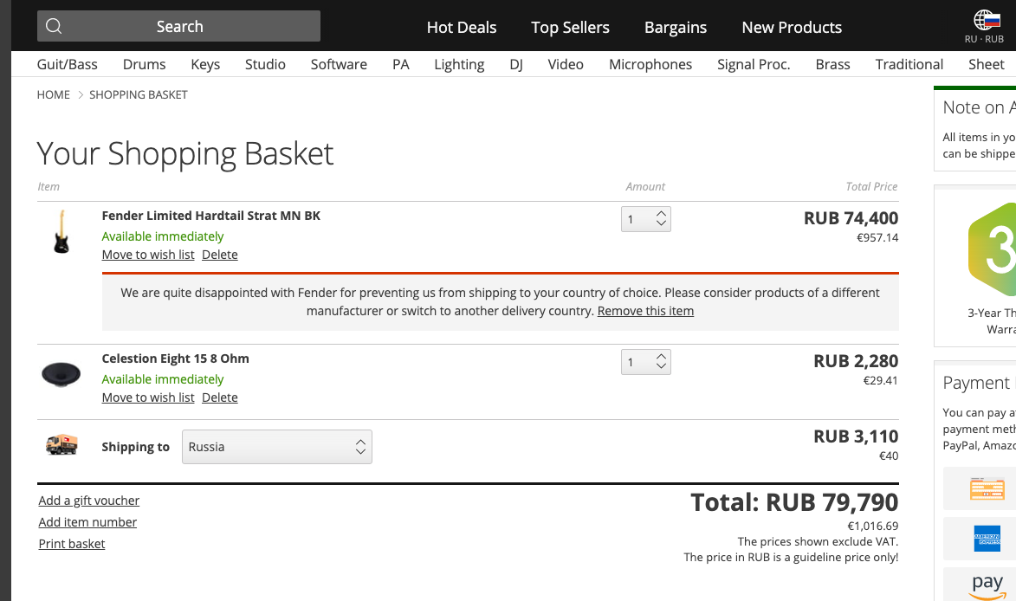Click SHOPPING BASKET breadcrumb
Viewport: 1016px width, 601px height.
click(138, 94)
